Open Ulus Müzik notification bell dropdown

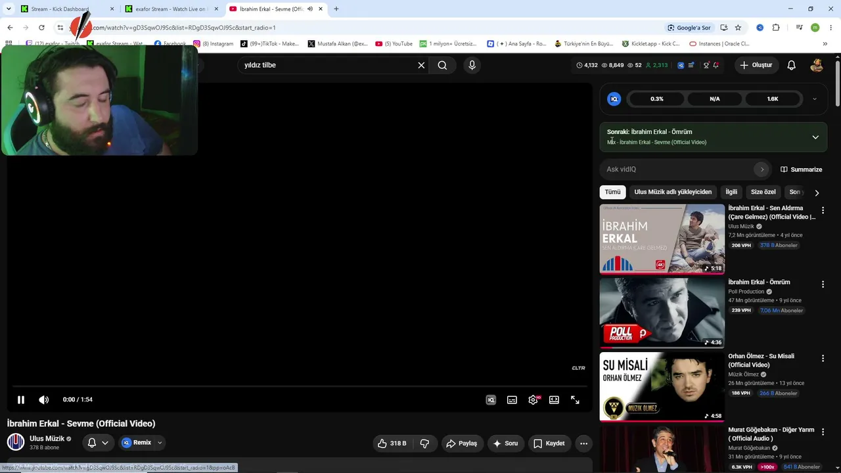pyautogui.click(x=98, y=443)
